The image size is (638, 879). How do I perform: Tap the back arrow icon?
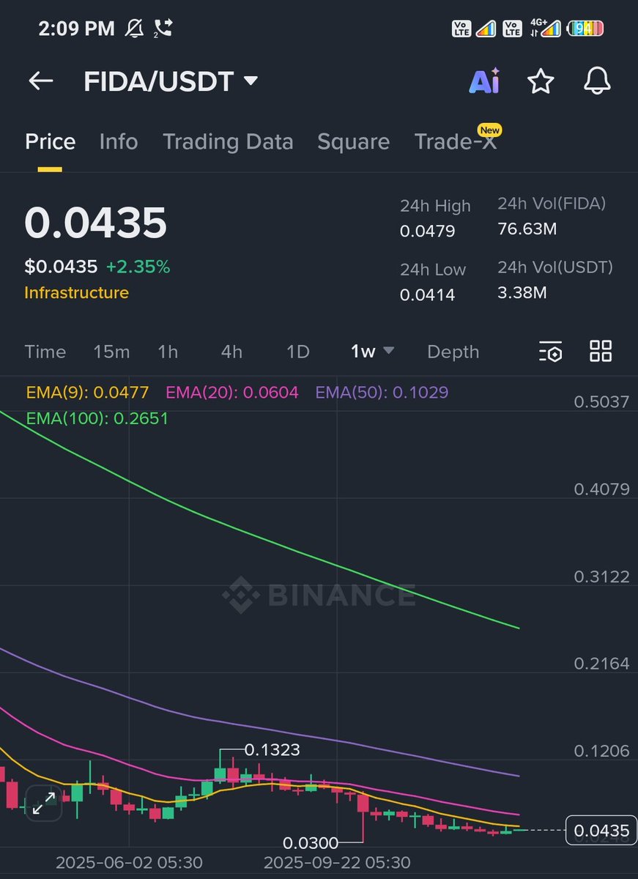tap(41, 81)
